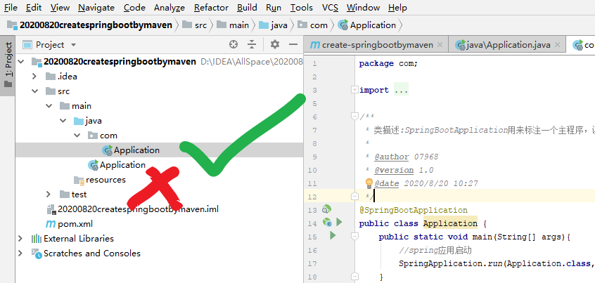Collapse the com package arrow

pyautogui.click(x=77, y=136)
